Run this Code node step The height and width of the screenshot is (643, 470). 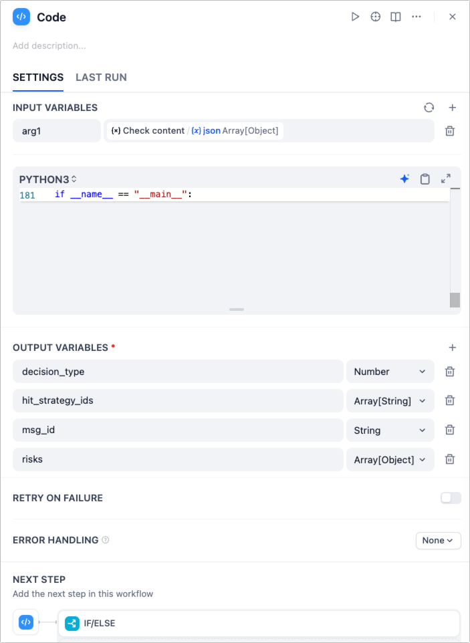point(355,17)
